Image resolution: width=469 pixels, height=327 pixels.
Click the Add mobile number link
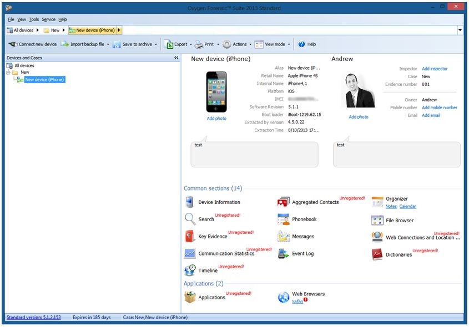[x=440, y=108]
